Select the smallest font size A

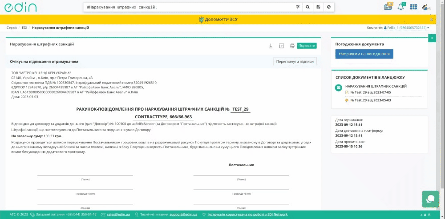422,215
